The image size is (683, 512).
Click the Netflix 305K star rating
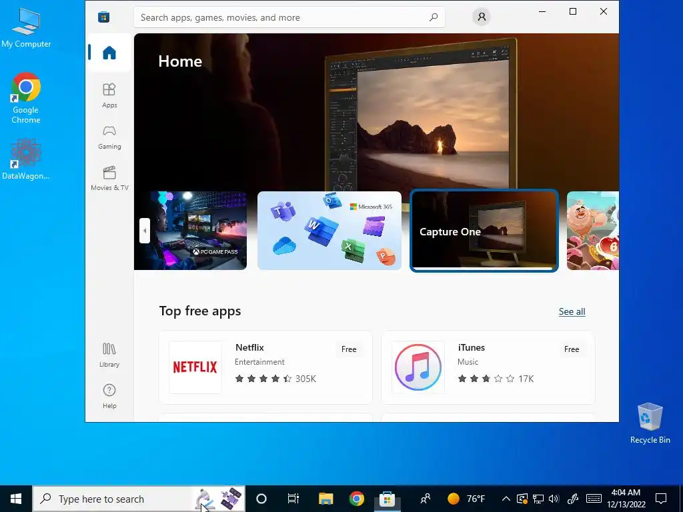(x=275, y=379)
